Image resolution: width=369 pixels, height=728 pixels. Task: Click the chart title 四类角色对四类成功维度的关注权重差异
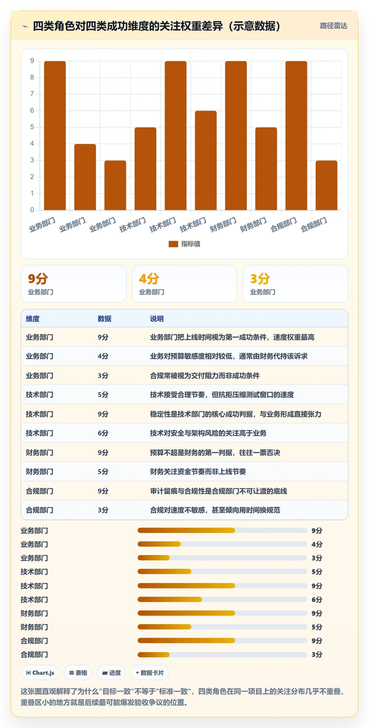click(156, 26)
